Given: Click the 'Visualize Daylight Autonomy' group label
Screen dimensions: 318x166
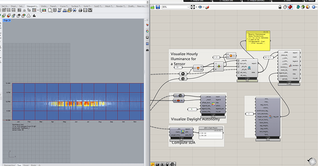Looking at the screenshot, I should [195, 119].
